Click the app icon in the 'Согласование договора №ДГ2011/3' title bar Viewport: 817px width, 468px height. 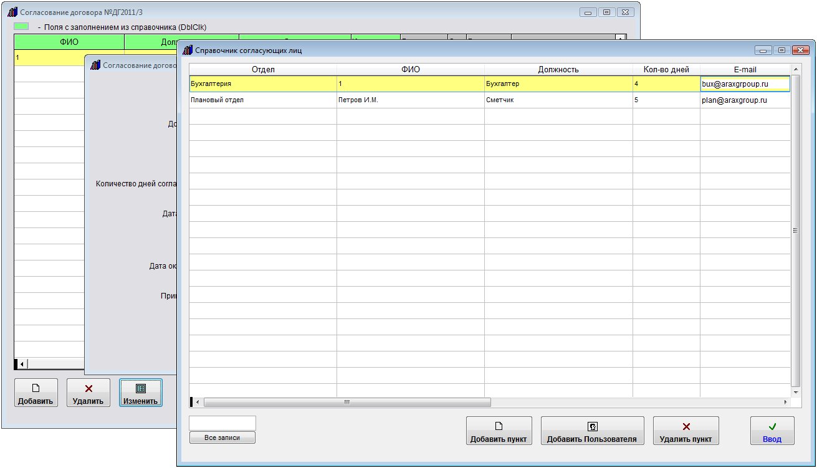(12, 12)
